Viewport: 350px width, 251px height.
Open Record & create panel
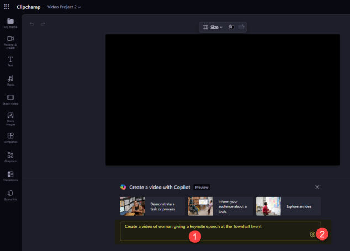(x=10, y=42)
